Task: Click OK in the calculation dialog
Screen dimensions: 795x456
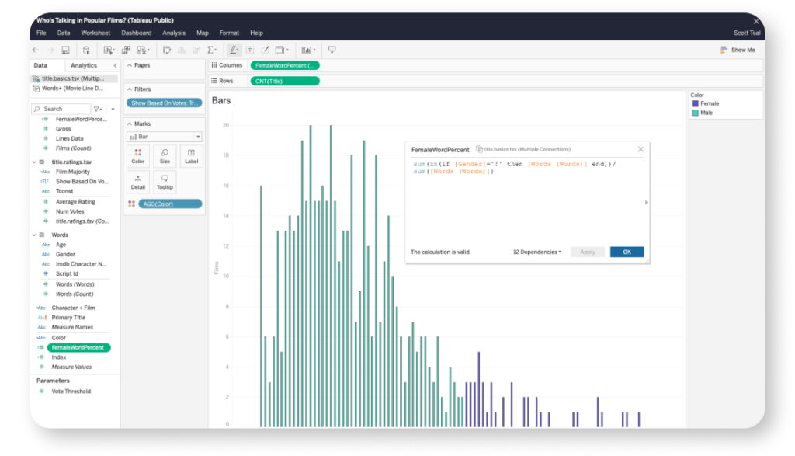Action: [x=627, y=252]
